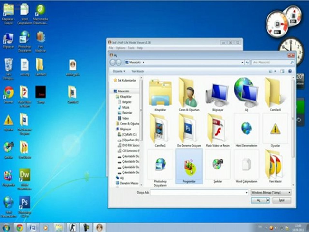Select the Bilgisayar icon in the file list

(x=218, y=97)
